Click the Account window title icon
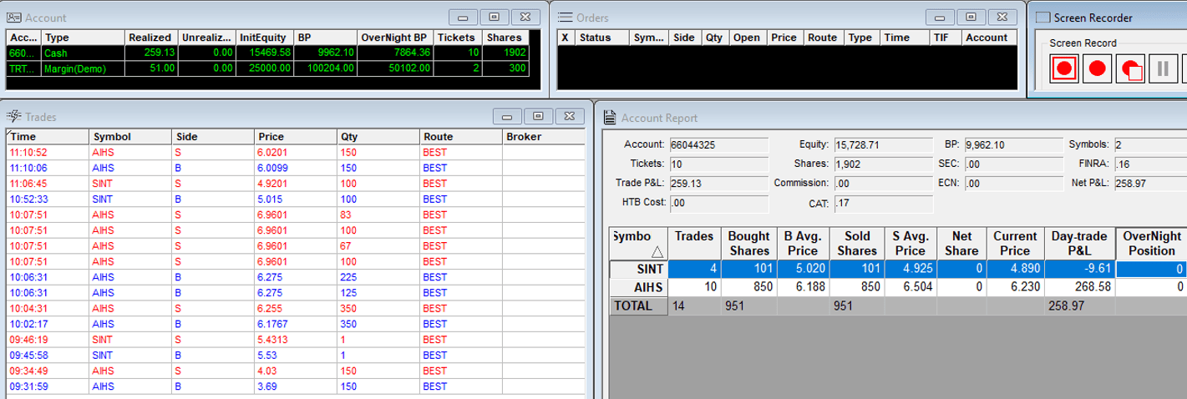 14,18
